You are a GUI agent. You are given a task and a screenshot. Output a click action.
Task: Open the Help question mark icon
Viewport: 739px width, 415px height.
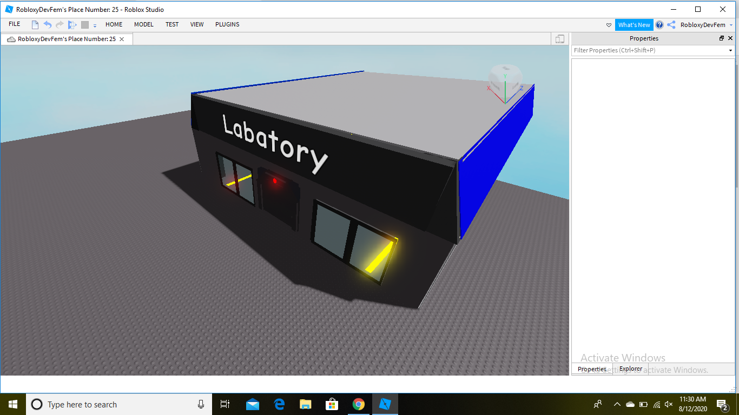(x=659, y=25)
